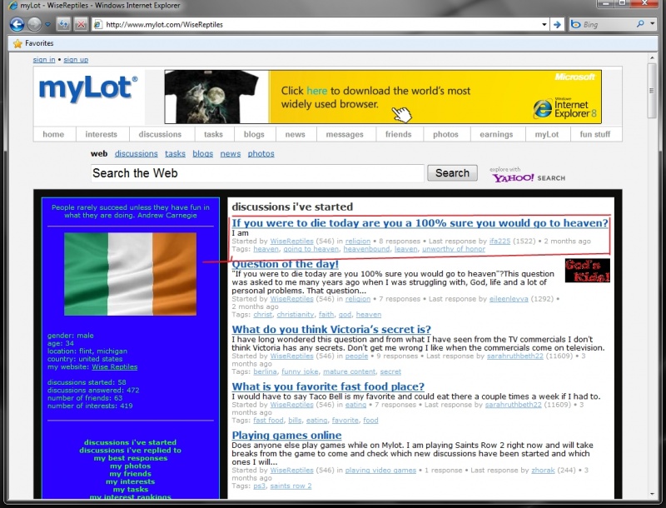Click the sign in link
Viewport: 666px width, 508px height.
[44, 59]
